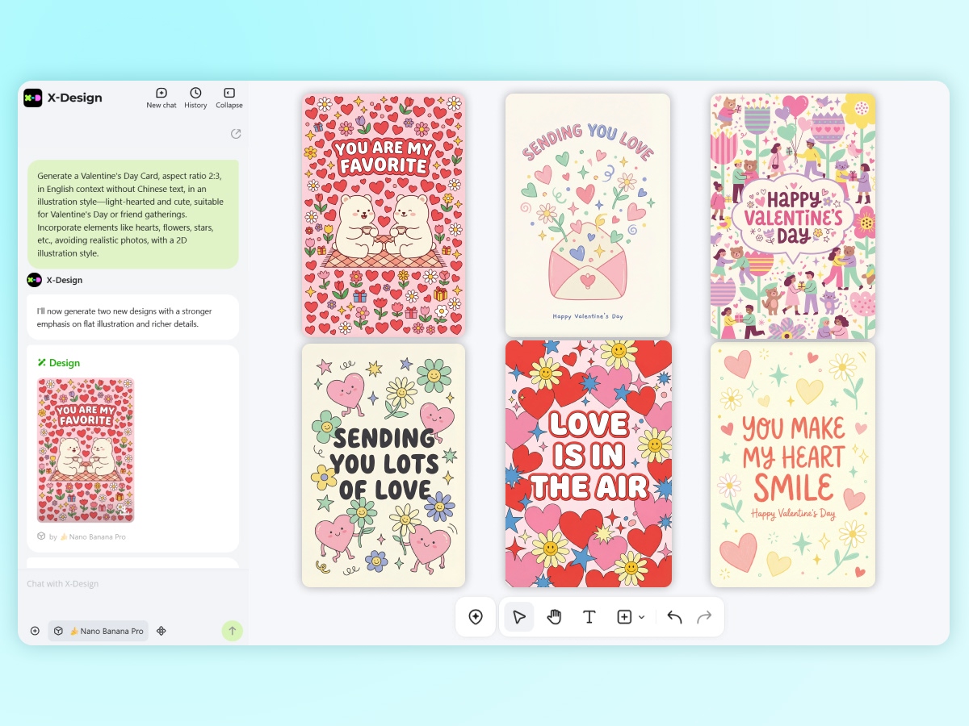Click the Undo arrow icon
The width and height of the screenshot is (969, 726).
click(x=674, y=616)
